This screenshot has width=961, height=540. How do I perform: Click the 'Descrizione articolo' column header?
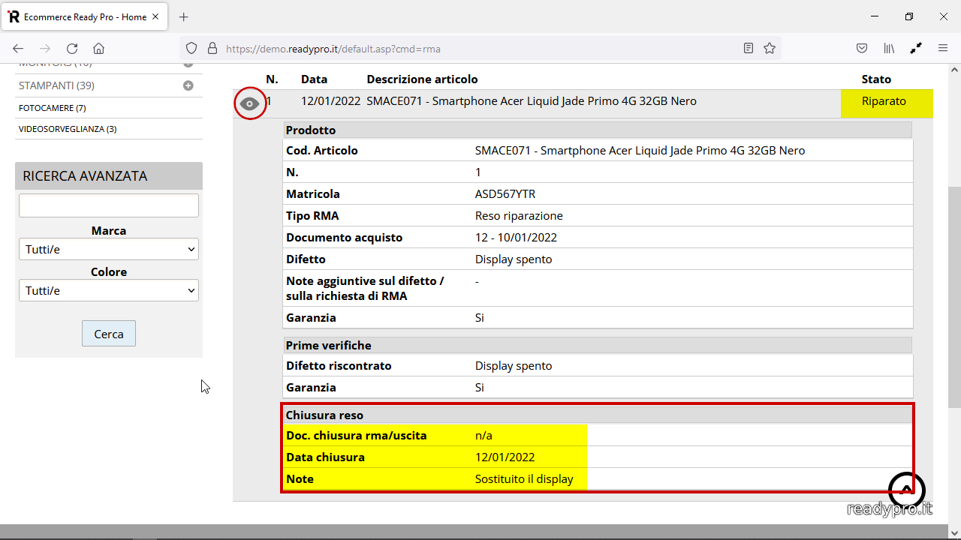click(x=422, y=79)
